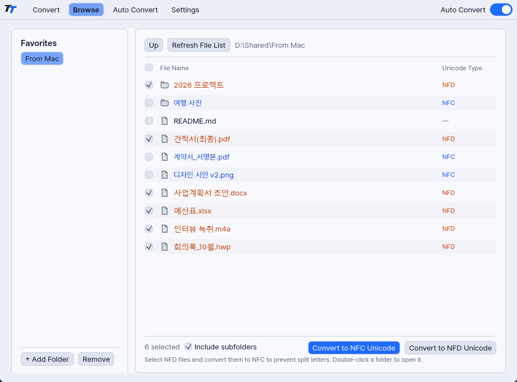Select the From Mac favorite
The width and height of the screenshot is (517, 382).
[x=42, y=58]
